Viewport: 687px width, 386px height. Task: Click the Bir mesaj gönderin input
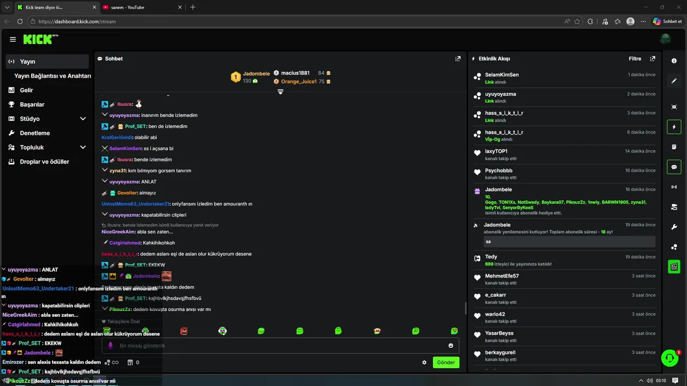pos(280,346)
